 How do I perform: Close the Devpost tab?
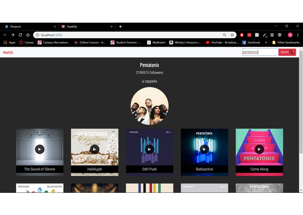(55, 27)
